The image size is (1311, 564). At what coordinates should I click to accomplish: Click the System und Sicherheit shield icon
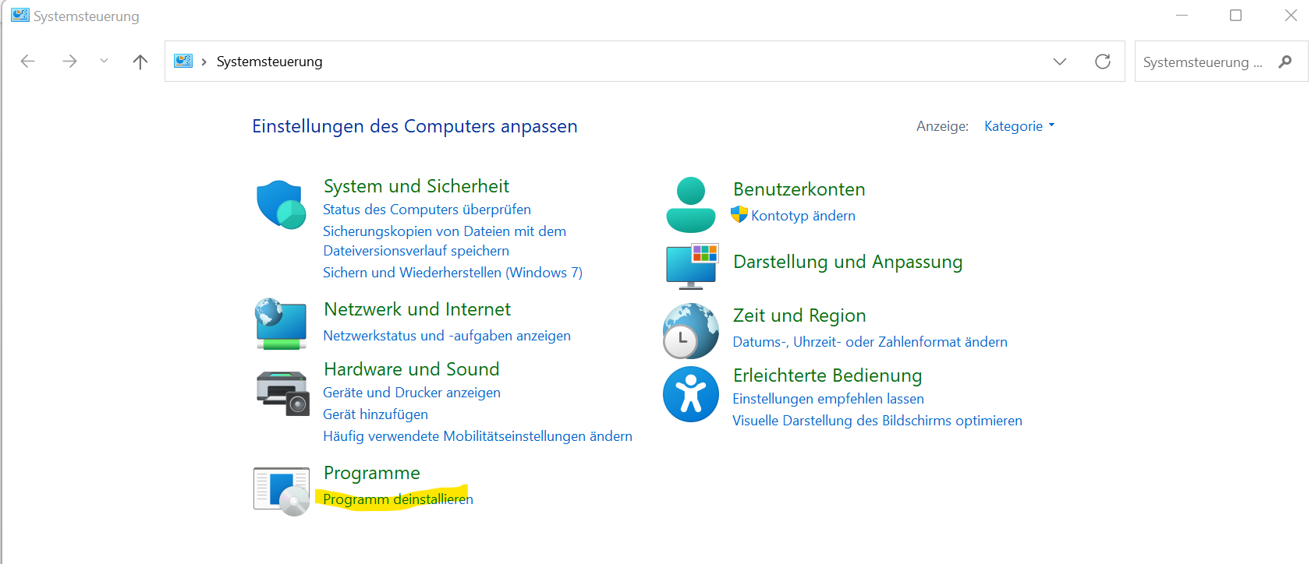(x=281, y=205)
